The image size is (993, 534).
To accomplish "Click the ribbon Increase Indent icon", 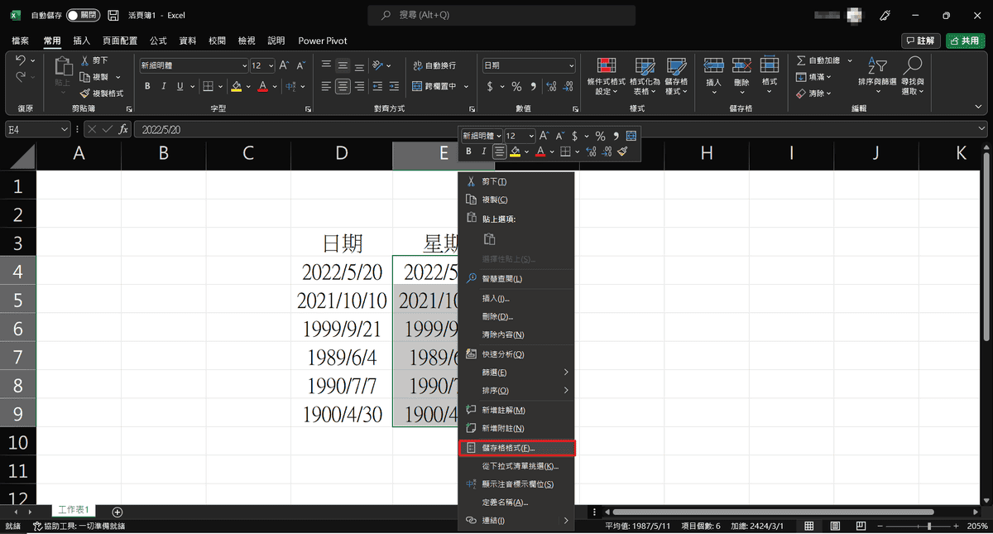I will (396, 86).
